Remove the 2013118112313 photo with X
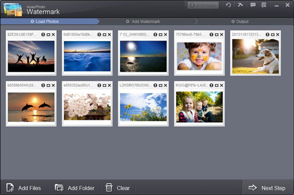 point(278,35)
